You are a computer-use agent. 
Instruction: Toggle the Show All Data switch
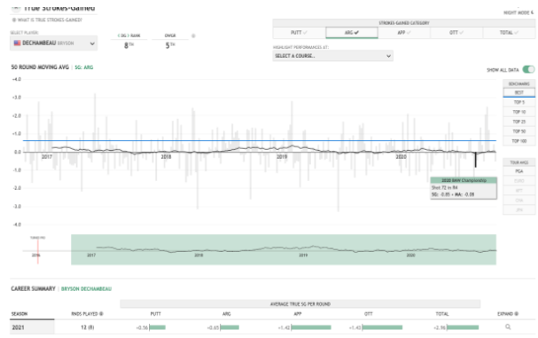[528, 70]
